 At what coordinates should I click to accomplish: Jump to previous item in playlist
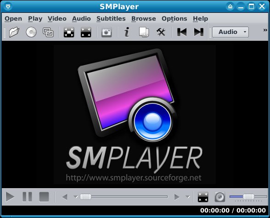click(x=182, y=32)
